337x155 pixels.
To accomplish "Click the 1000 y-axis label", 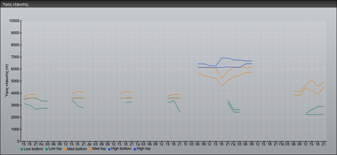I will pos(15,129).
